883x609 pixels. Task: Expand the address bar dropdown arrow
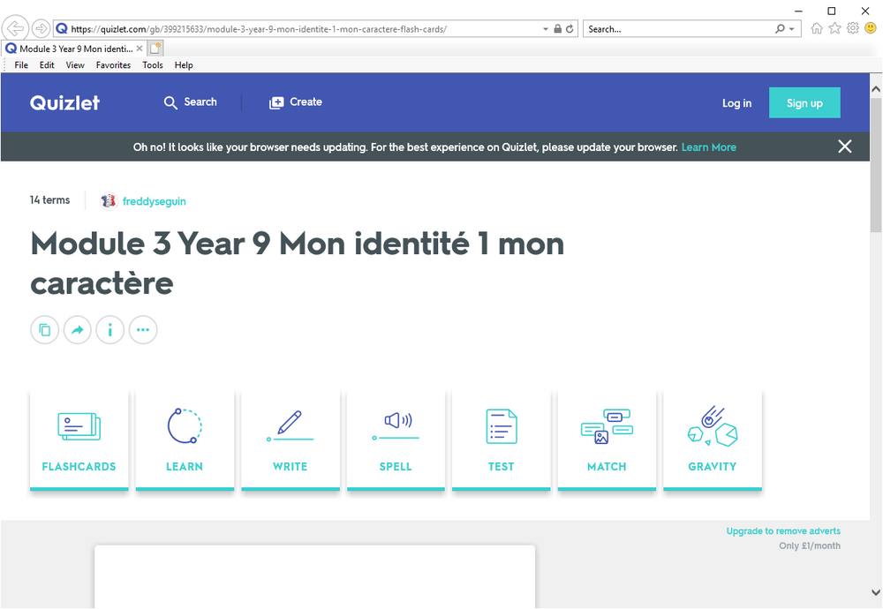click(x=545, y=29)
